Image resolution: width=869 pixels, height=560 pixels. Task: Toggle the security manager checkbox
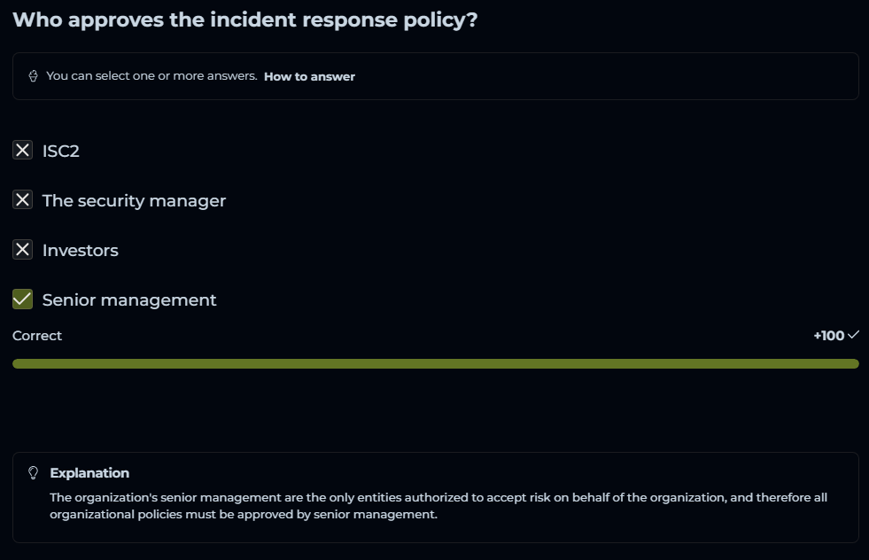click(x=23, y=200)
